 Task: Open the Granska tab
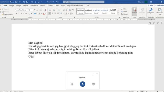50,6
